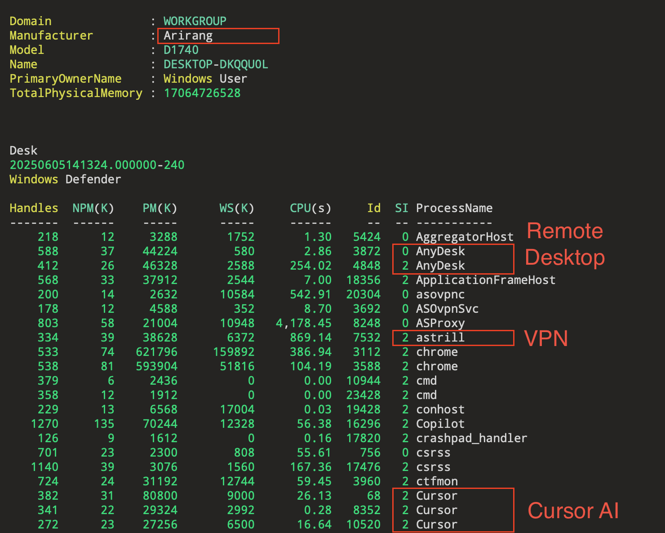Image resolution: width=665 pixels, height=533 pixels.
Task: Click the Handles column header
Action: 34,208
